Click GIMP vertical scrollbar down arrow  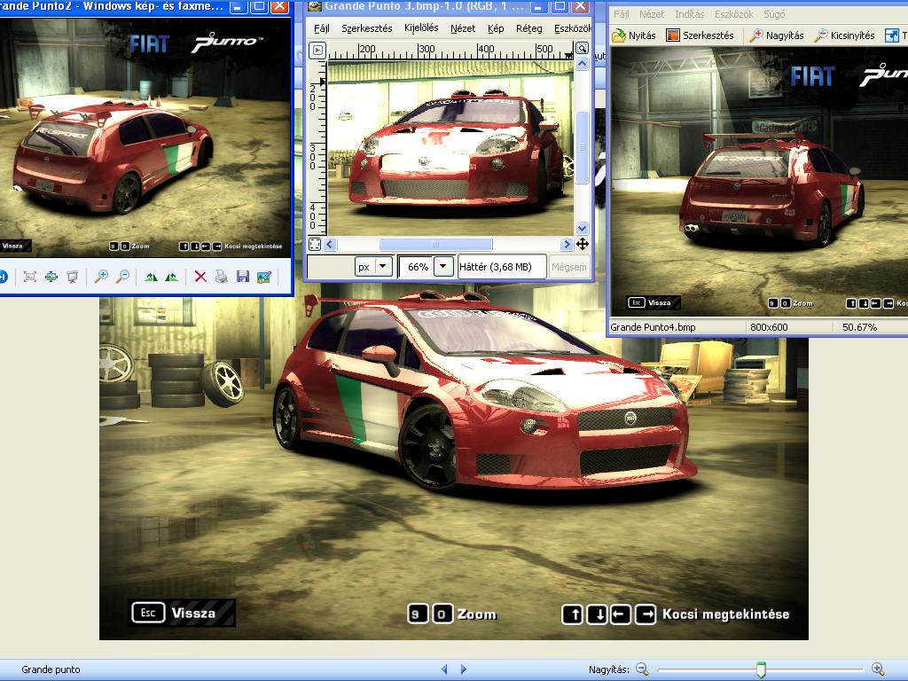click(x=582, y=228)
